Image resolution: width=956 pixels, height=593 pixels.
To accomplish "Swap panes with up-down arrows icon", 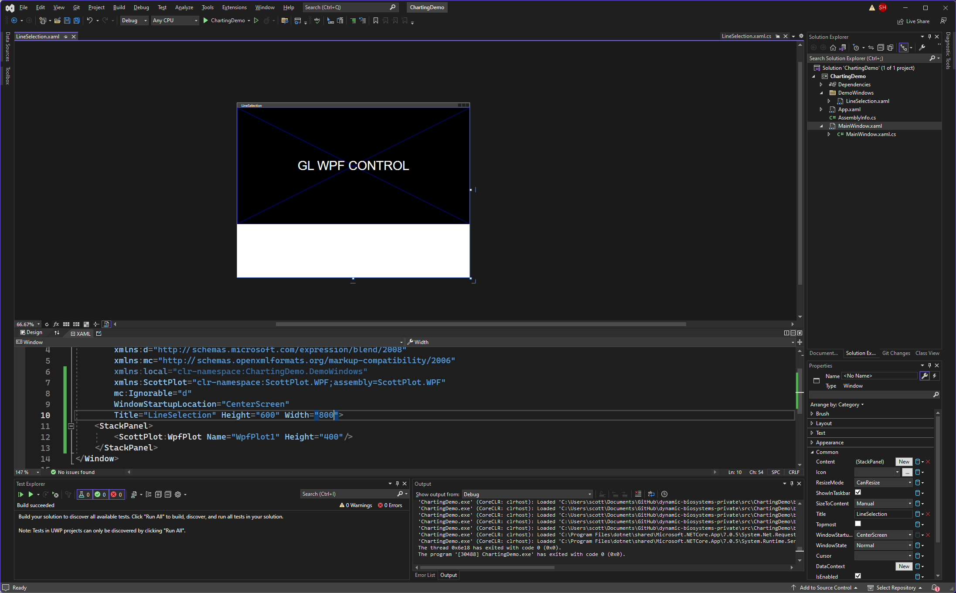I will 57,333.
